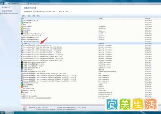Open the Windows Start button
161x114 pixels.
pos(2,113)
